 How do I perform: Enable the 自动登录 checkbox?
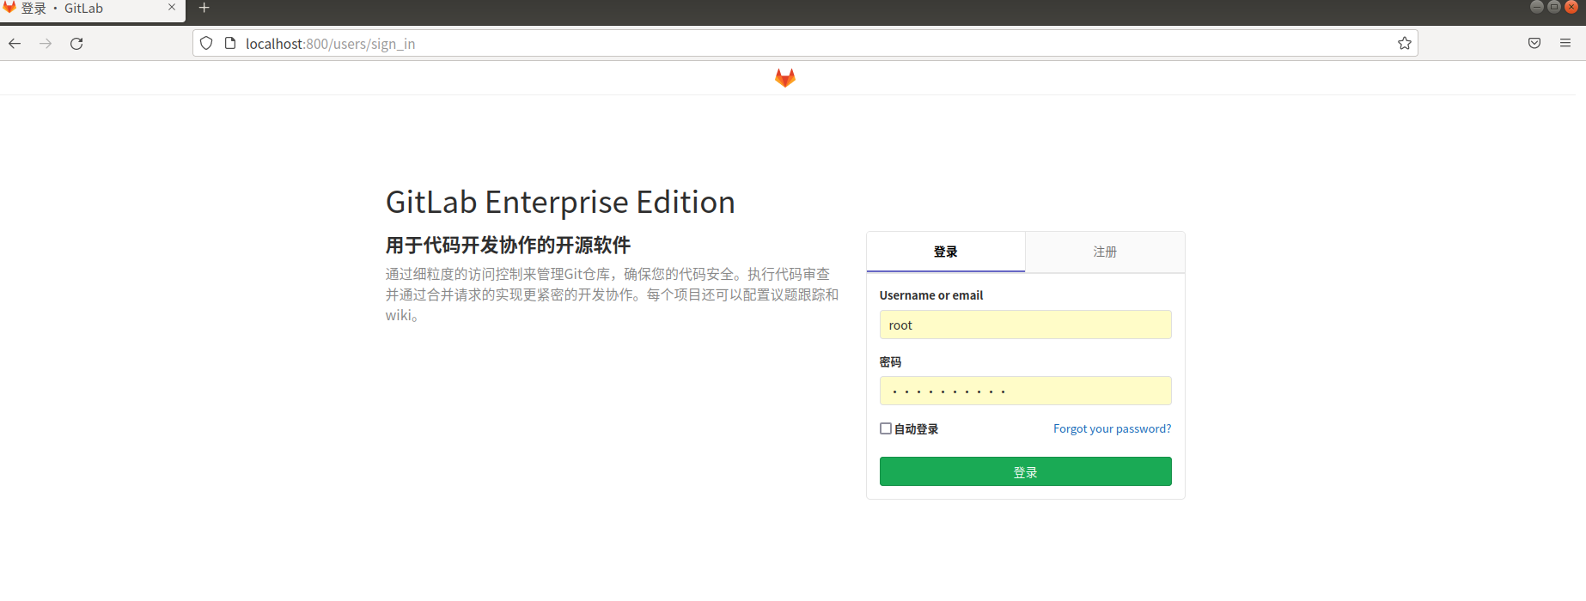(x=886, y=428)
